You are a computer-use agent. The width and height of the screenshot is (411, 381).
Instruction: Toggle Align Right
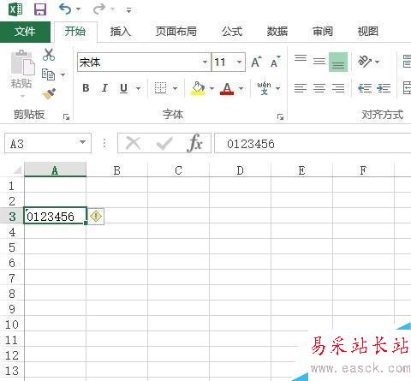[338, 88]
